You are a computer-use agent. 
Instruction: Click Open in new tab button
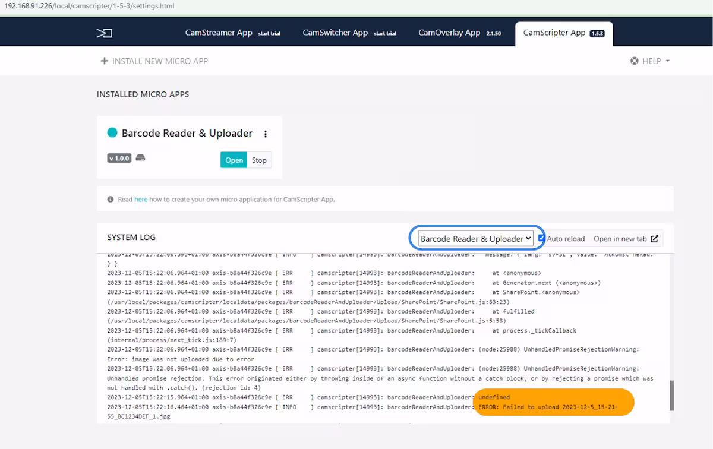[626, 239]
